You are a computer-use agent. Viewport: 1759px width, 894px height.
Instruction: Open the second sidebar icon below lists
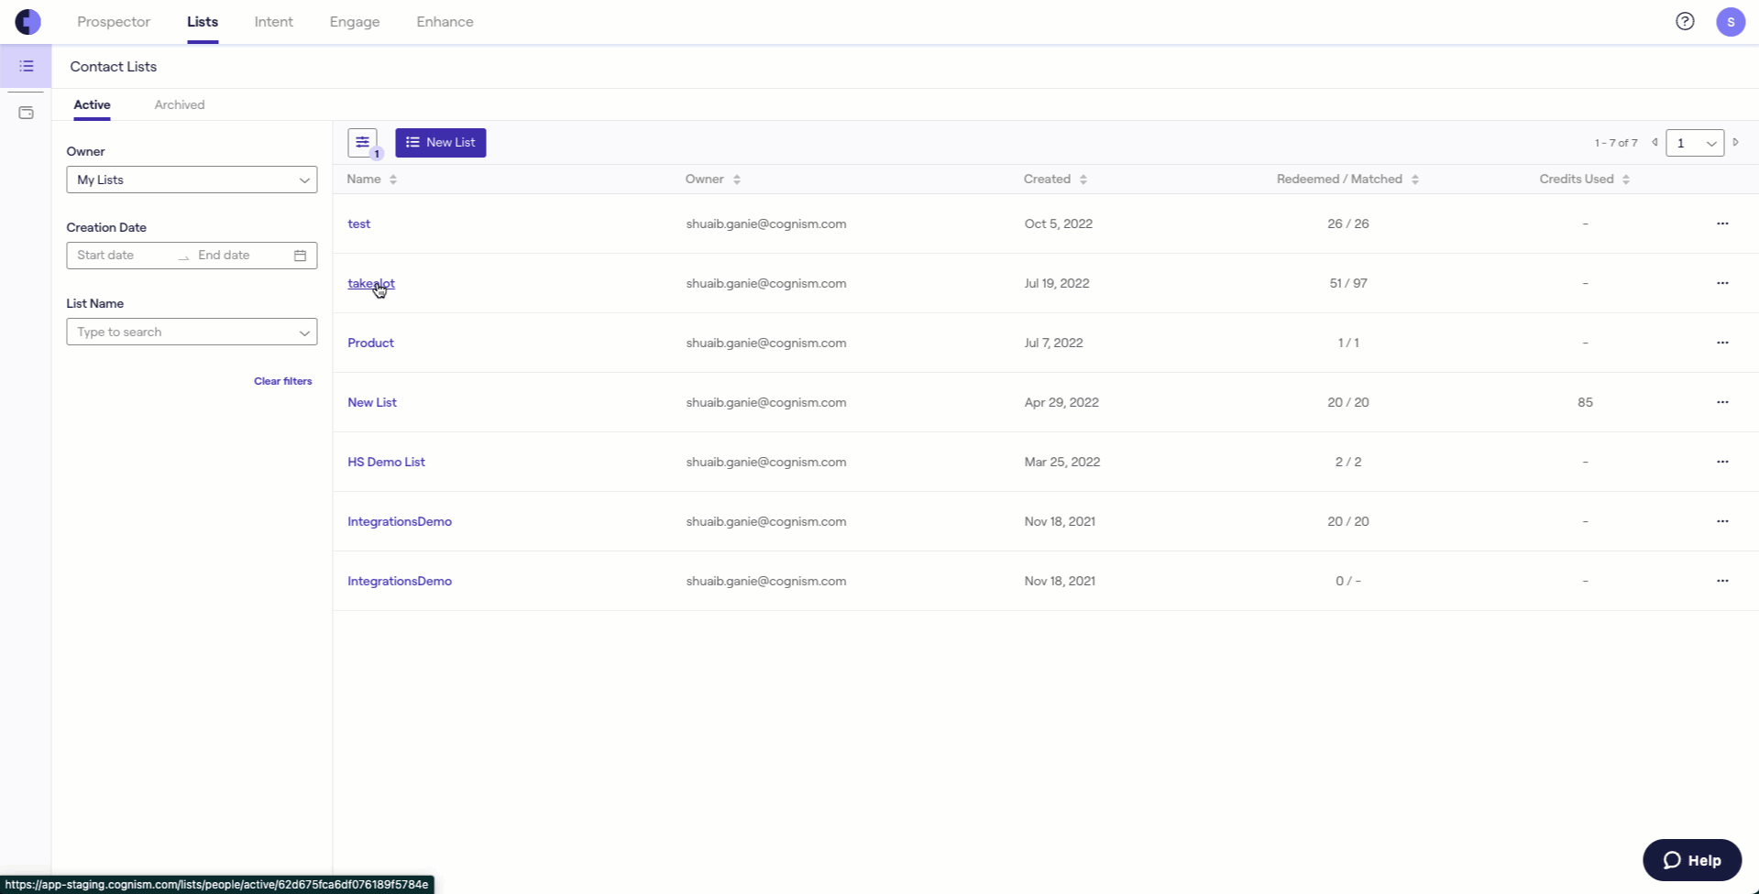tap(26, 113)
